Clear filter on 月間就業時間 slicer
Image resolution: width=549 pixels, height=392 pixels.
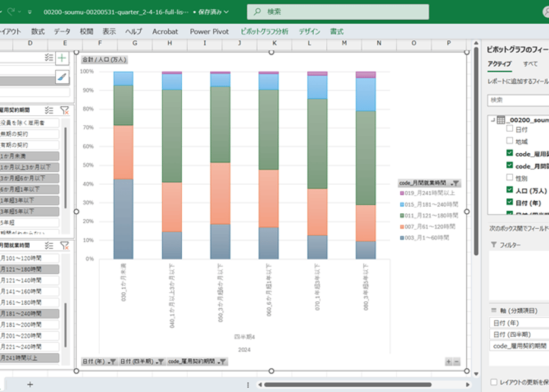[x=64, y=245]
